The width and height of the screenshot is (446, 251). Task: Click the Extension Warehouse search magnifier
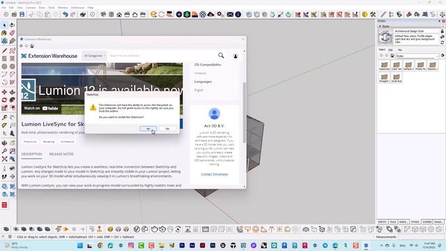221,56
